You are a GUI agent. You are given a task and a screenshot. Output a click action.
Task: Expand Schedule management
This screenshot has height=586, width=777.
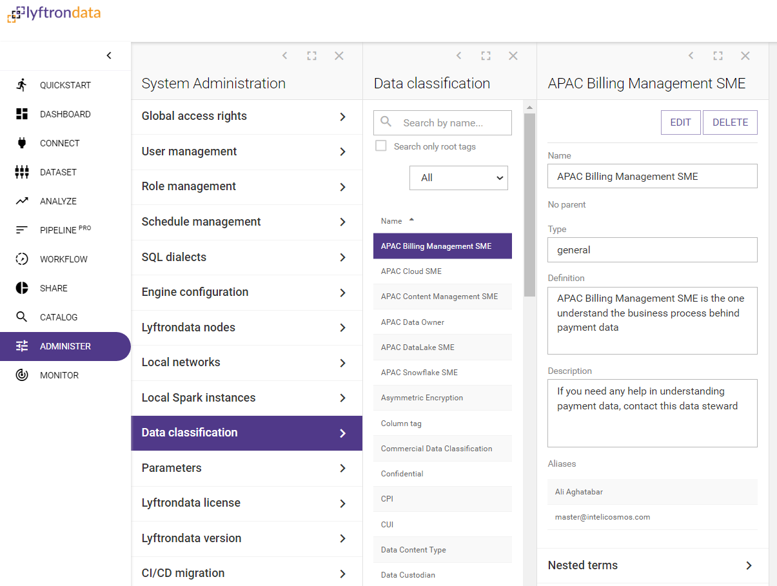click(x=246, y=222)
